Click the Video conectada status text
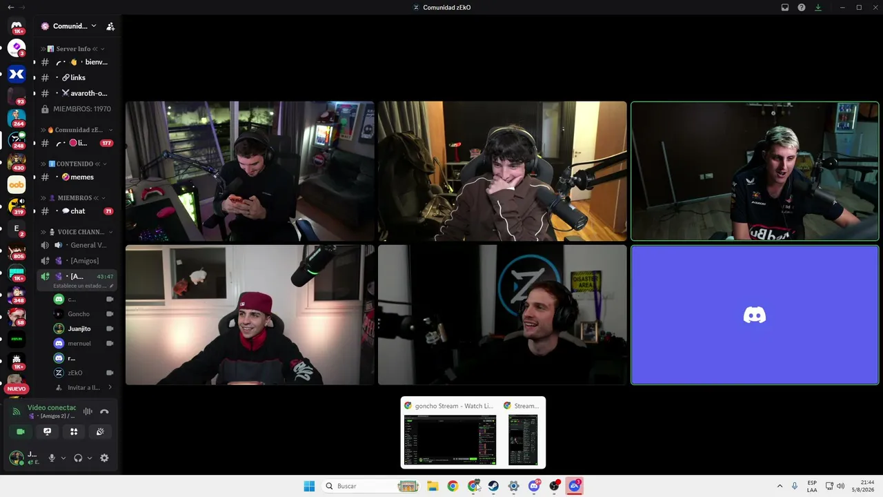Viewport: 883px width, 497px height. [52, 408]
